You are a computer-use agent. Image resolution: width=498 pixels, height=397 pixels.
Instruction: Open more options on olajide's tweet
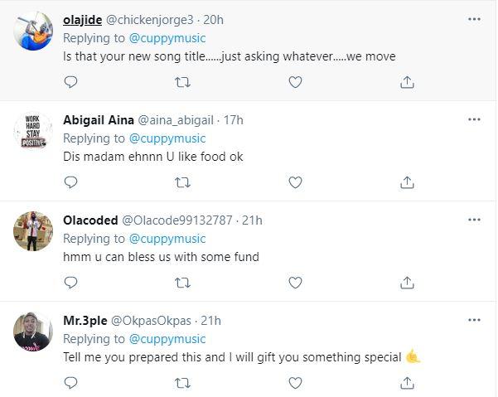[x=474, y=18]
